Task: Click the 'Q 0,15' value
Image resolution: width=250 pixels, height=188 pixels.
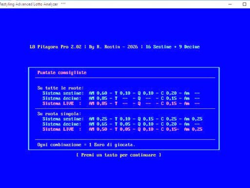Action: click(146, 119)
